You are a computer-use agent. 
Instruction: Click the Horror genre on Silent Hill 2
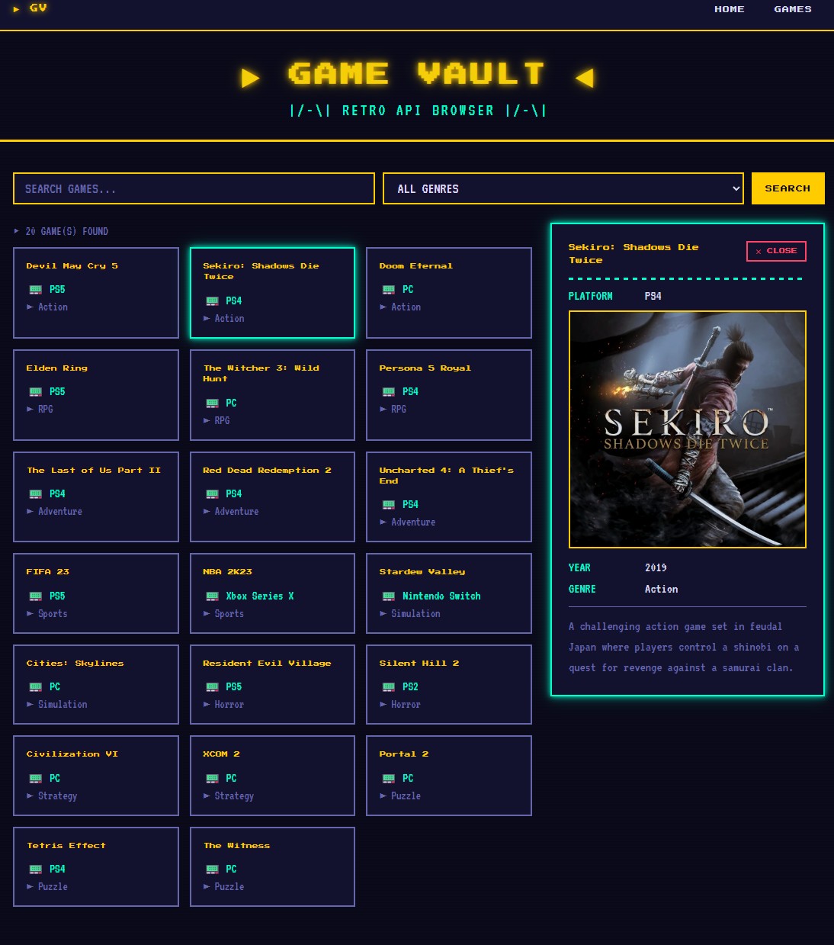click(406, 705)
